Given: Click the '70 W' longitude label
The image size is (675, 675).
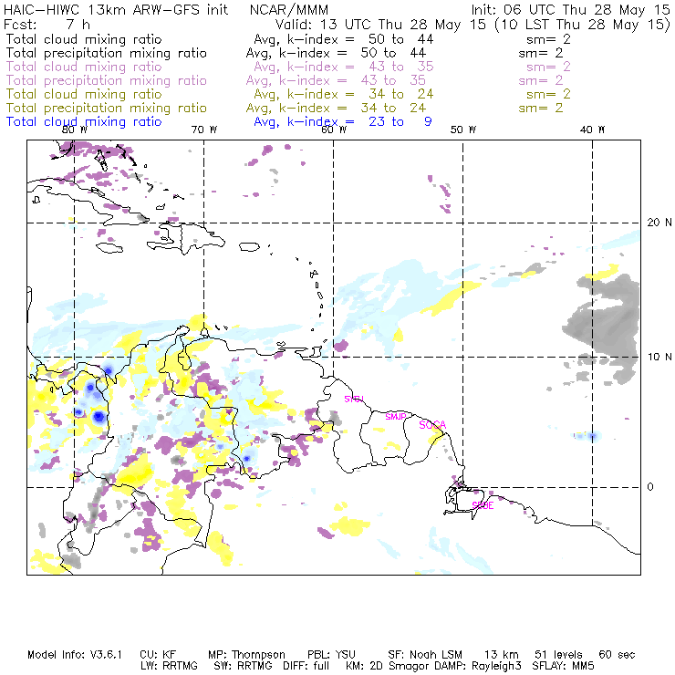Looking at the screenshot, I should point(204,130).
